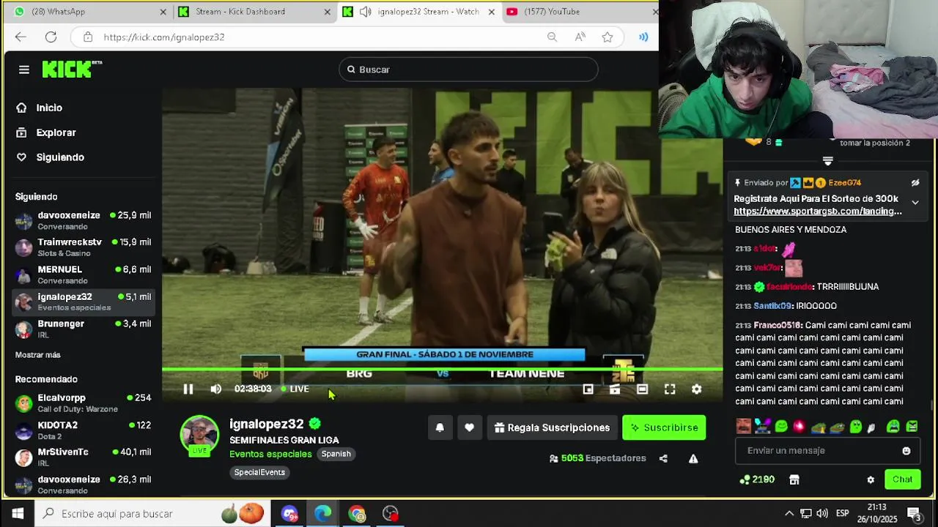Open Google Chrome from taskbar
This screenshot has width=938, height=527.
coord(357,514)
